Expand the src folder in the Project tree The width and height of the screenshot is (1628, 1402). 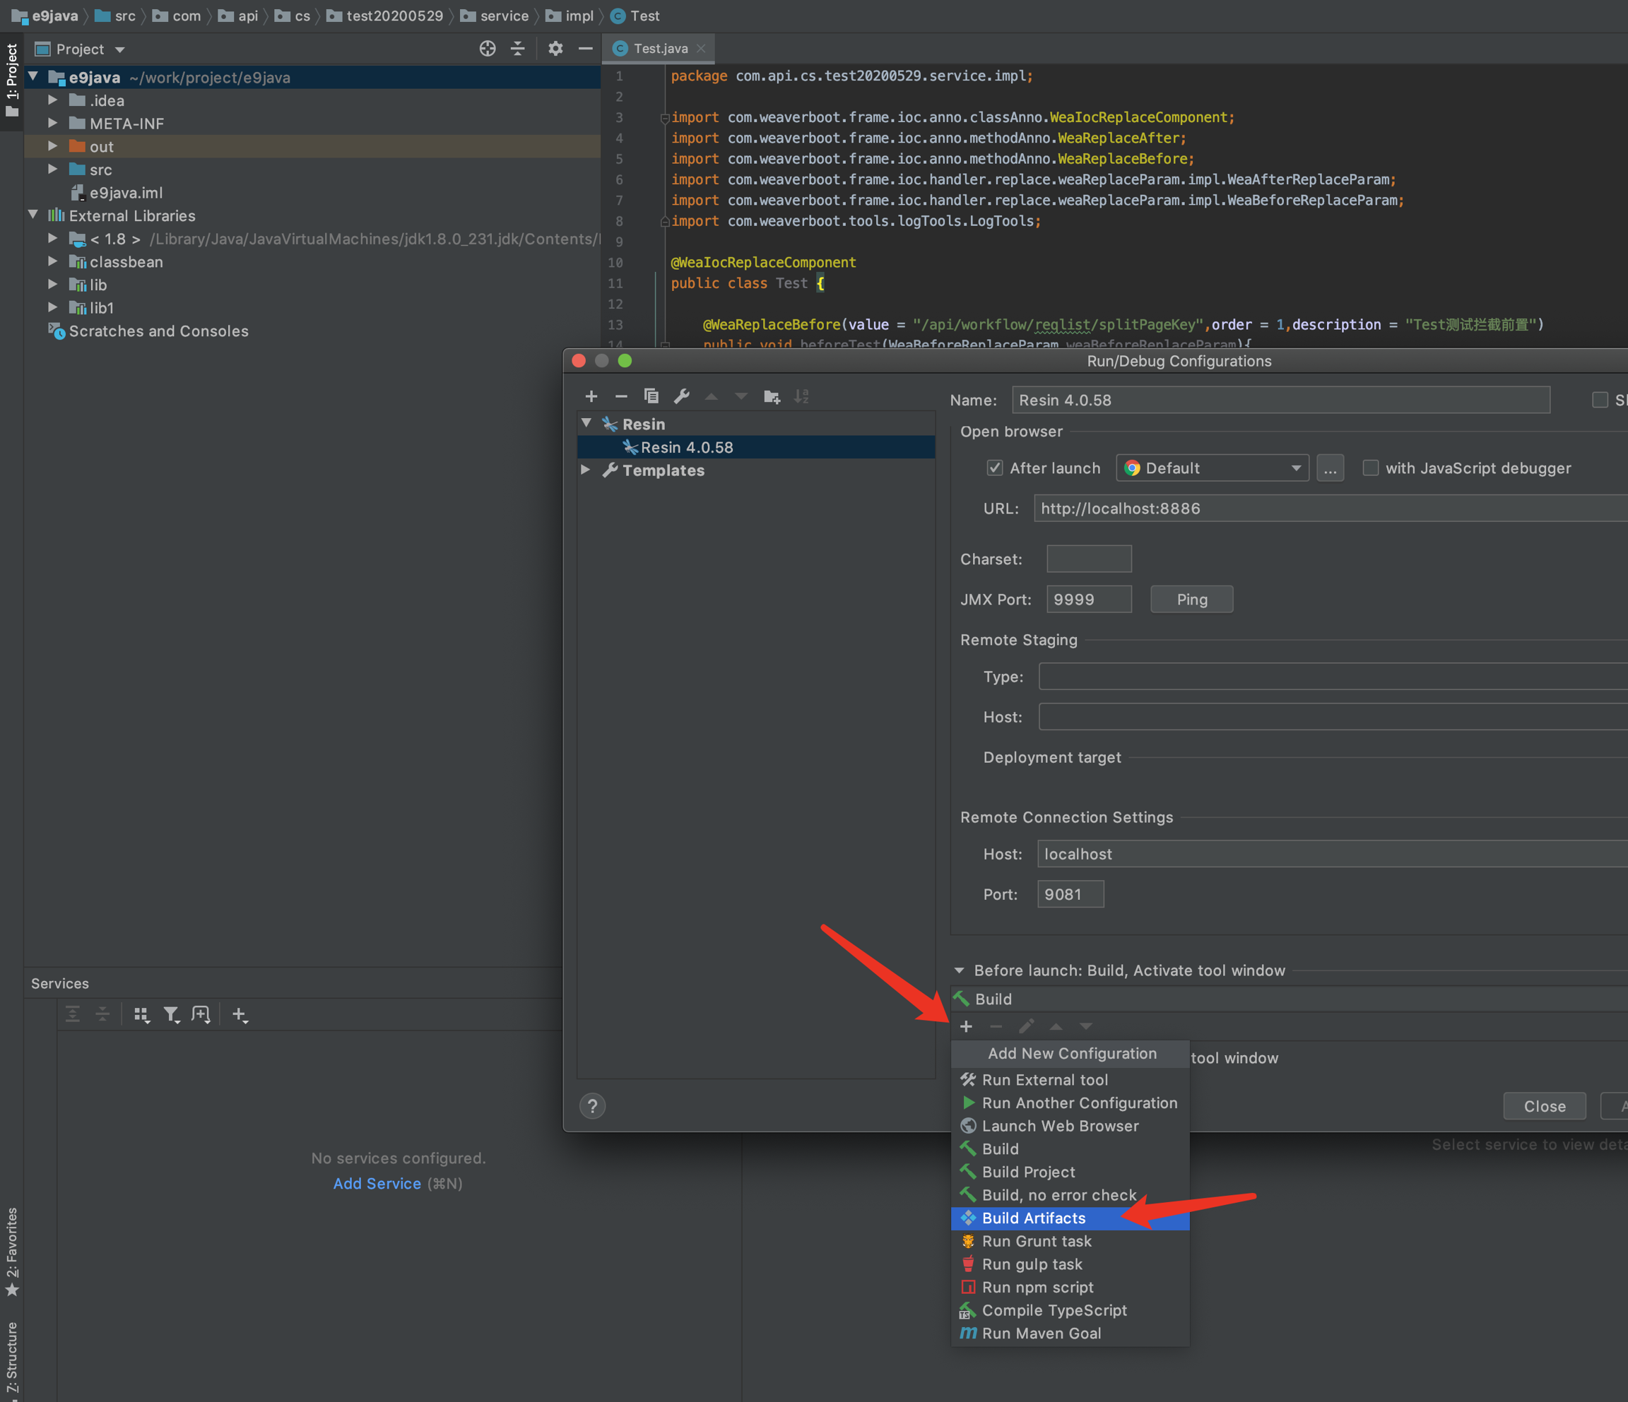(53, 170)
